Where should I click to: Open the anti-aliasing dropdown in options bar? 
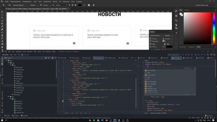coord(61,5)
